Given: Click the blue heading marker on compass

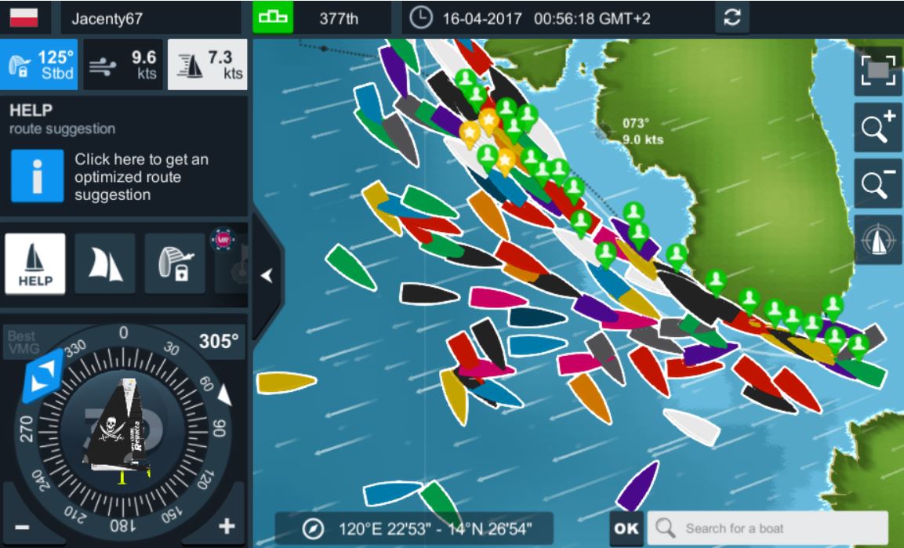Looking at the screenshot, I should pyautogui.click(x=42, y=376).
